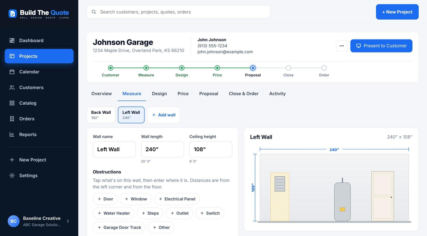Add a Window obstruction
The height and width of the screenshot is (236, 427).
(136, 199)
